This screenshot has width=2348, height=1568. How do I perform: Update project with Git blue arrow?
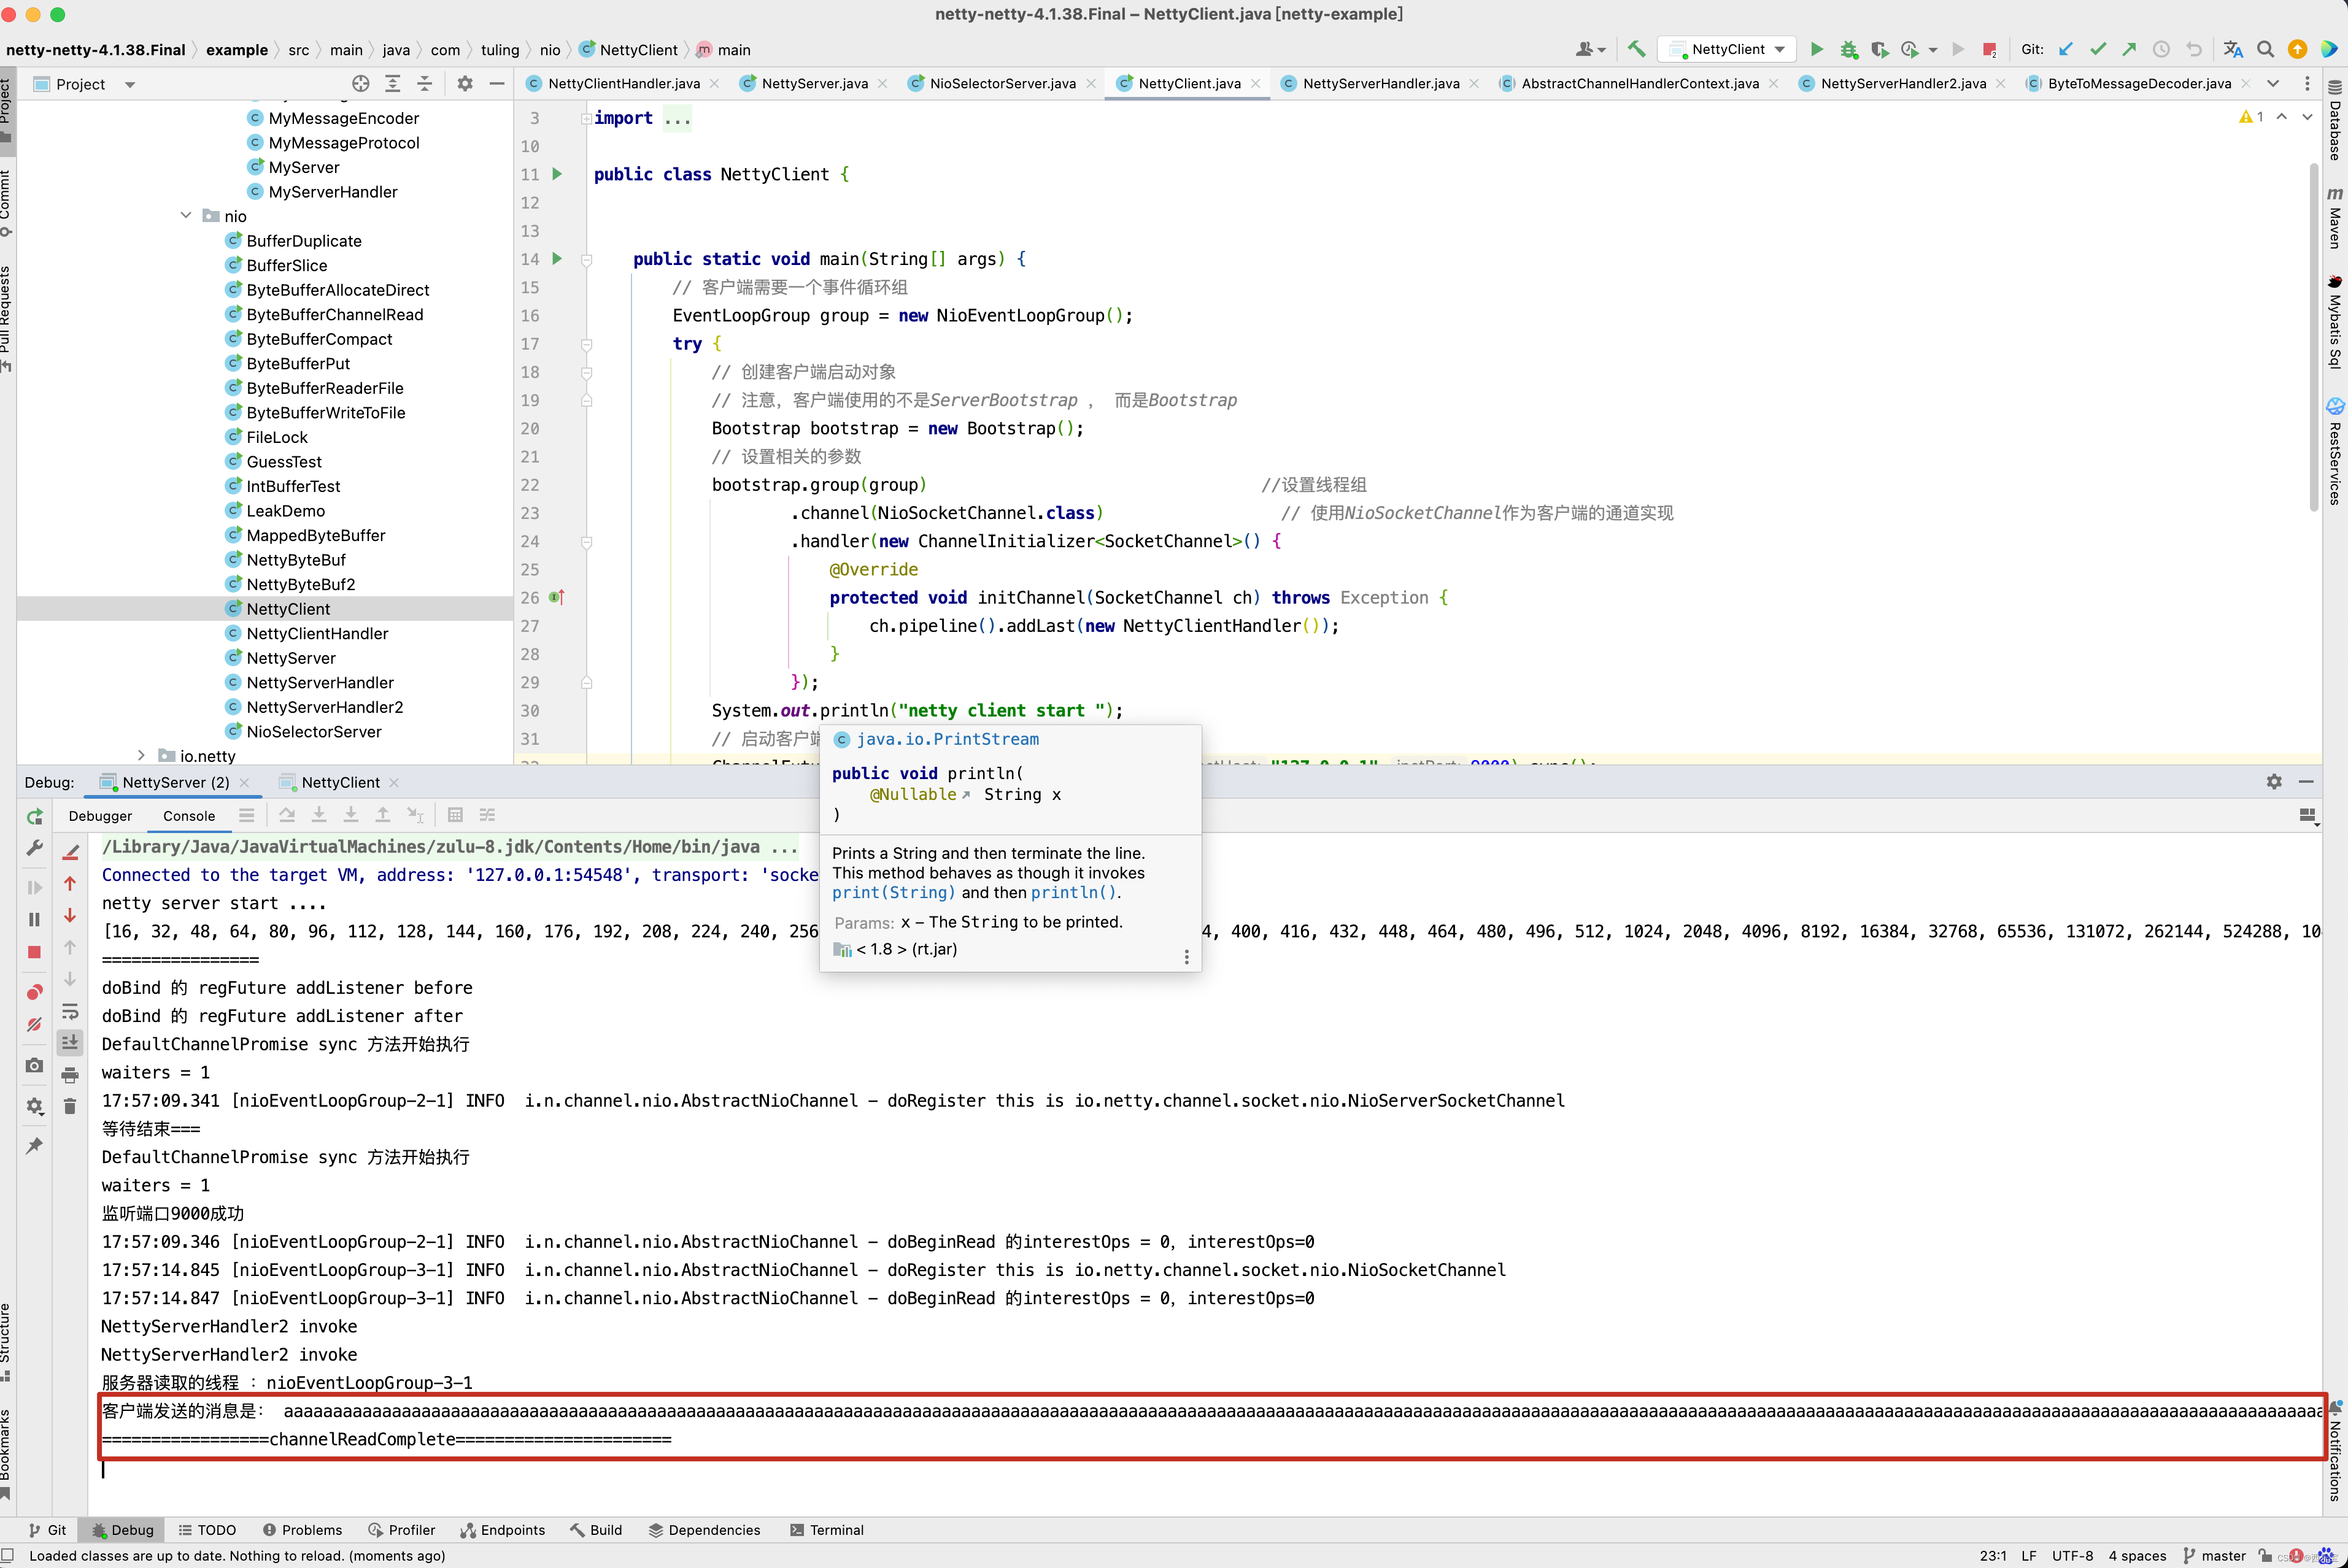click(x=2066, y=49)
